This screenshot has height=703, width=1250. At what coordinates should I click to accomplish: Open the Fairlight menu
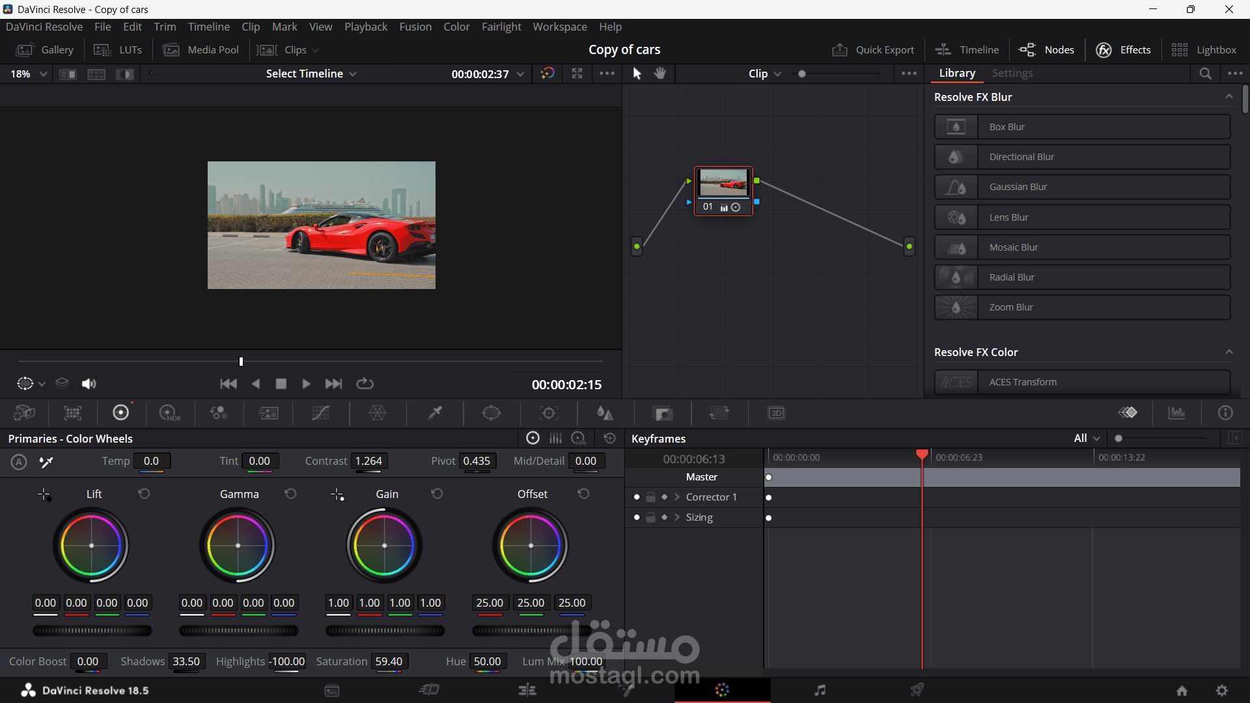pos(501,27)
